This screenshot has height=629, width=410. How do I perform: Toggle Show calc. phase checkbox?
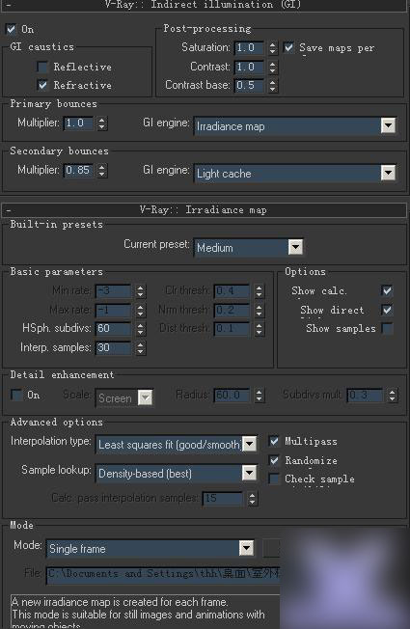click(387, 290)
